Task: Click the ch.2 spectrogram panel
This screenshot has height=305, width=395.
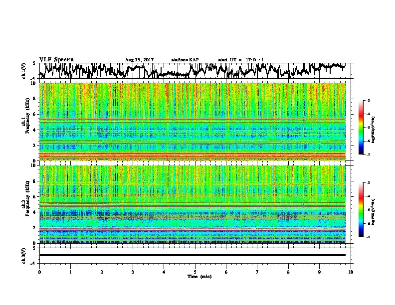Action: [x=192, y=204]
